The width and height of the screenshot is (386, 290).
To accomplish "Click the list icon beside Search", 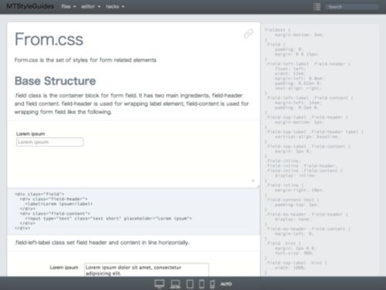I will click(317, 7).
